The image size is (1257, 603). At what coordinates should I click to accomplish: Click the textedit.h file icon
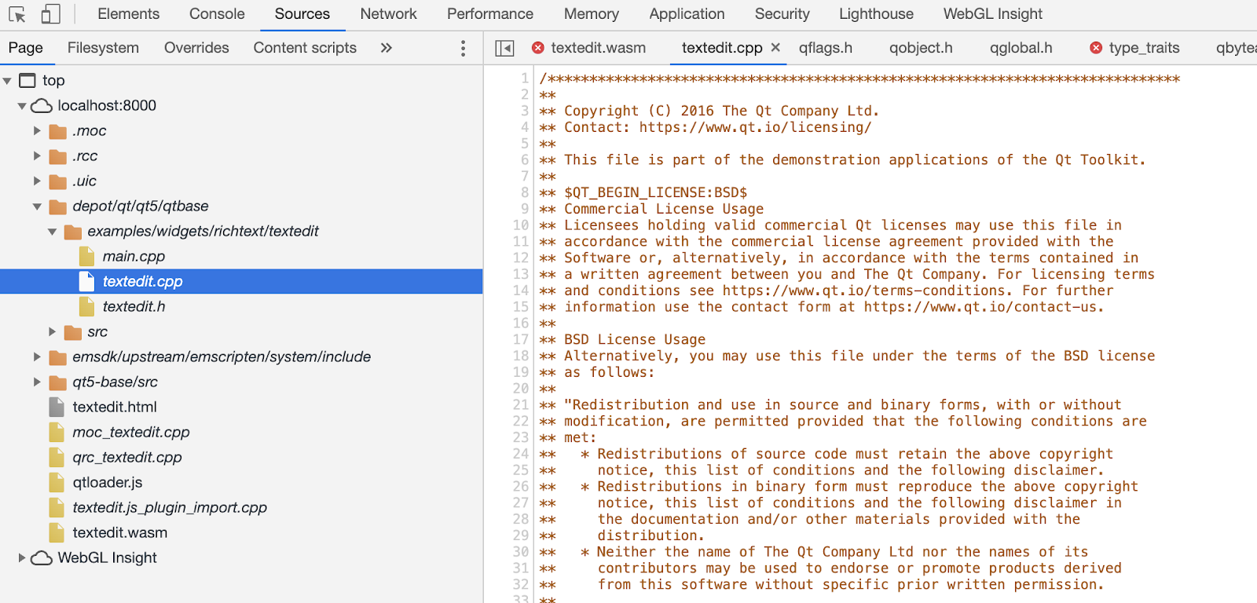(x=87, y=306)
